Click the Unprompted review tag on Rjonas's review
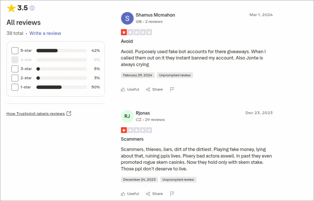Screen dimensions: 314x201 178,180
